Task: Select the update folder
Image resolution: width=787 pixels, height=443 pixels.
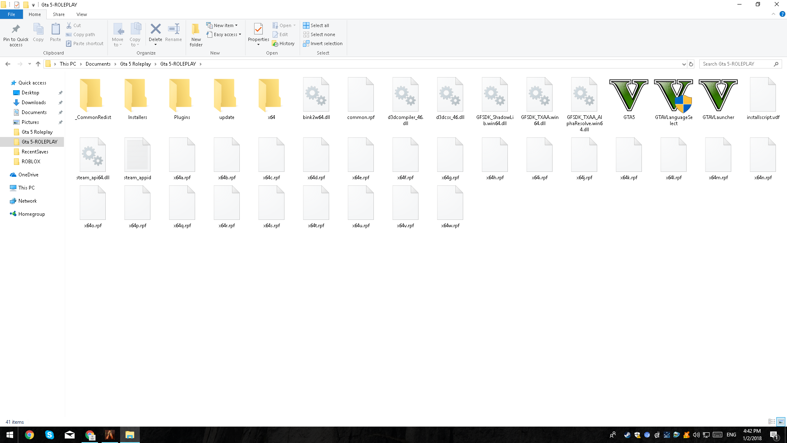Action: coord(227,98)
